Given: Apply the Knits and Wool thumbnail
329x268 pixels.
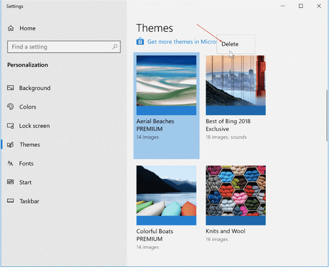Looking at the screenshot, I should [236, 195].
